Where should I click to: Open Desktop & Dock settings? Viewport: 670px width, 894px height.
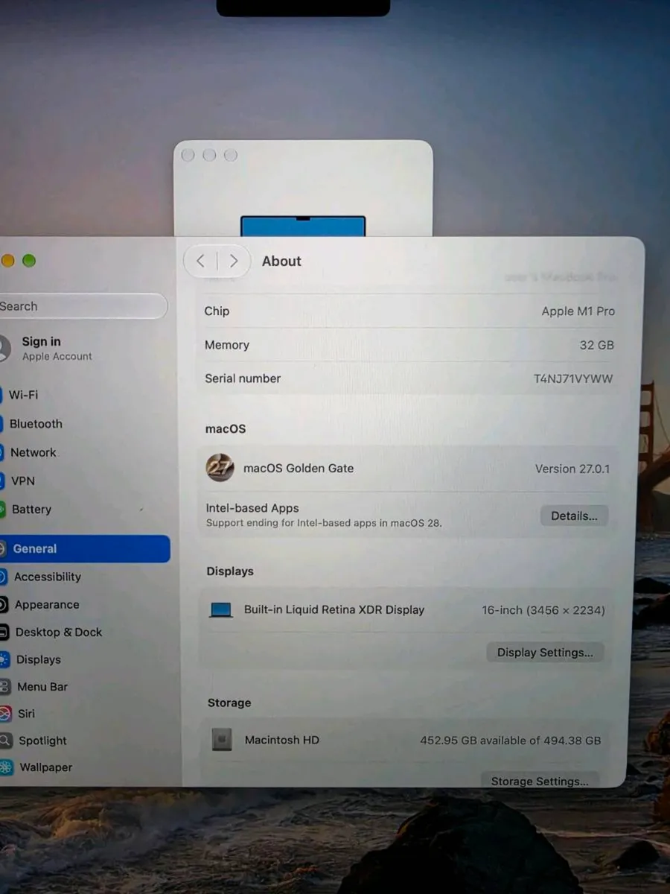pyautogui.click(x=59, y=632)
